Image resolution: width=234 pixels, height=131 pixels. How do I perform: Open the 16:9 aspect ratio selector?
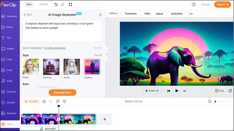point(29,5)
